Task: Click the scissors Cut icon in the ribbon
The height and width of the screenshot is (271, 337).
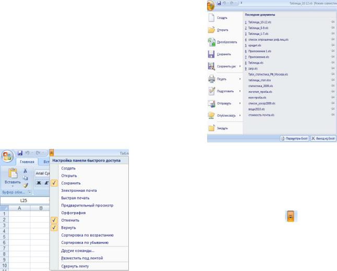Action: 25,171
